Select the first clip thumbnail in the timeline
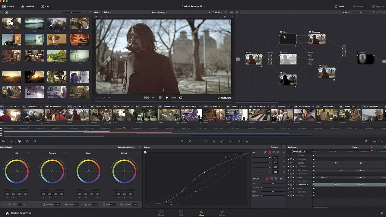 pyautogui.click(x=11, y=115)
